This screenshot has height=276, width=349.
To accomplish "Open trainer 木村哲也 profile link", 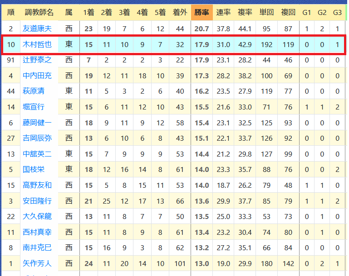I will click(x=37, y=45).
